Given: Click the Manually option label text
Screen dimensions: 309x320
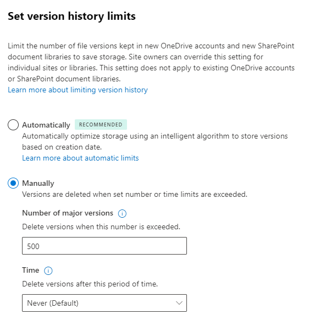Looking at the screenshot, I should (x=38, y=183).
